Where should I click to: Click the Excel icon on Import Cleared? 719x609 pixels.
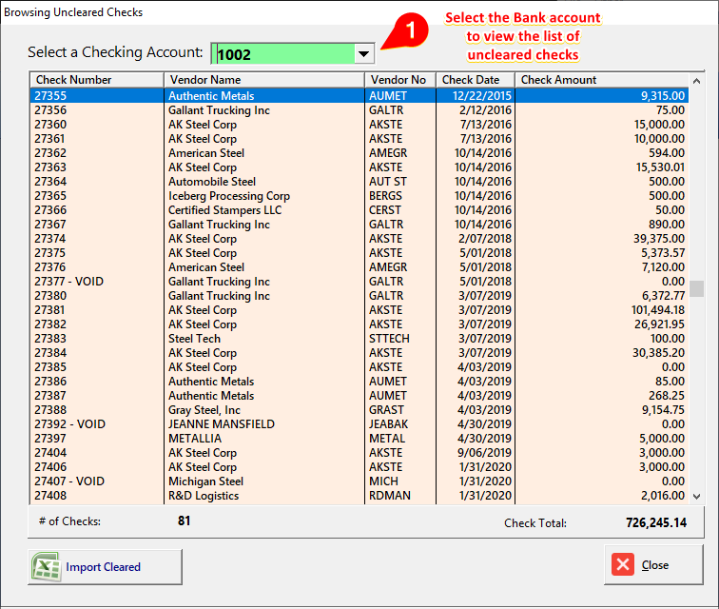(x=46, y=567)
